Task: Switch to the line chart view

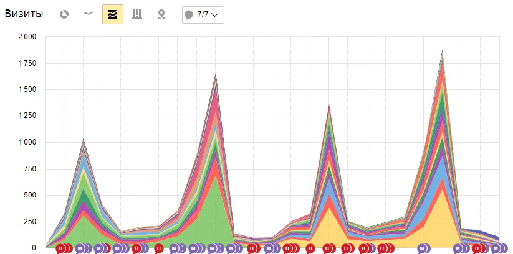Action: [88, 14]
